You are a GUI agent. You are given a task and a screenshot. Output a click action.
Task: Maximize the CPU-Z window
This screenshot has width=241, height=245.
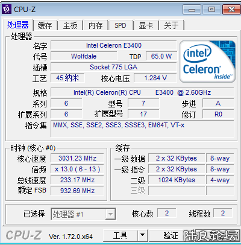(211, 9)
